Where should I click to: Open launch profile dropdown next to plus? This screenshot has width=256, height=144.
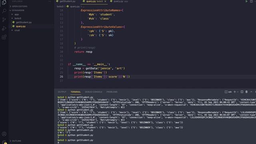coord(238,92)
